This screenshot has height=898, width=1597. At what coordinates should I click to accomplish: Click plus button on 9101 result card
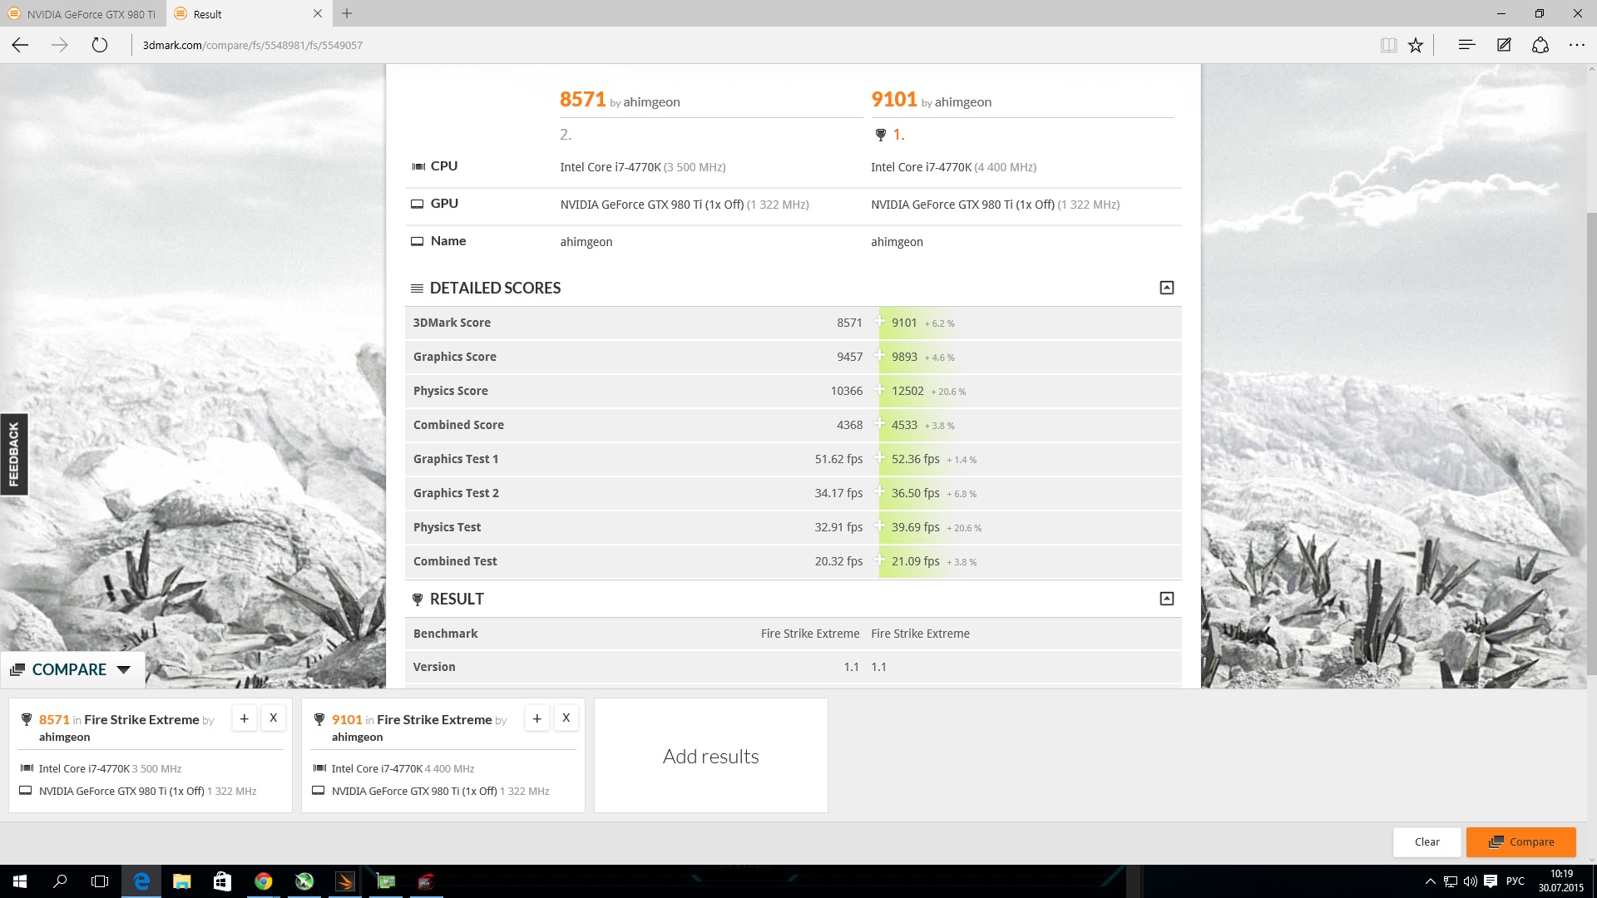(x=537, y=718)
